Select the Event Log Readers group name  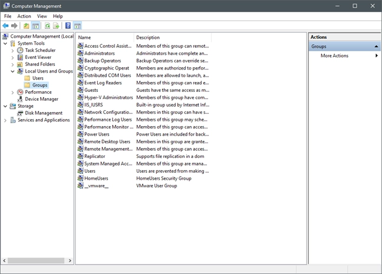(x=103, y=83)
